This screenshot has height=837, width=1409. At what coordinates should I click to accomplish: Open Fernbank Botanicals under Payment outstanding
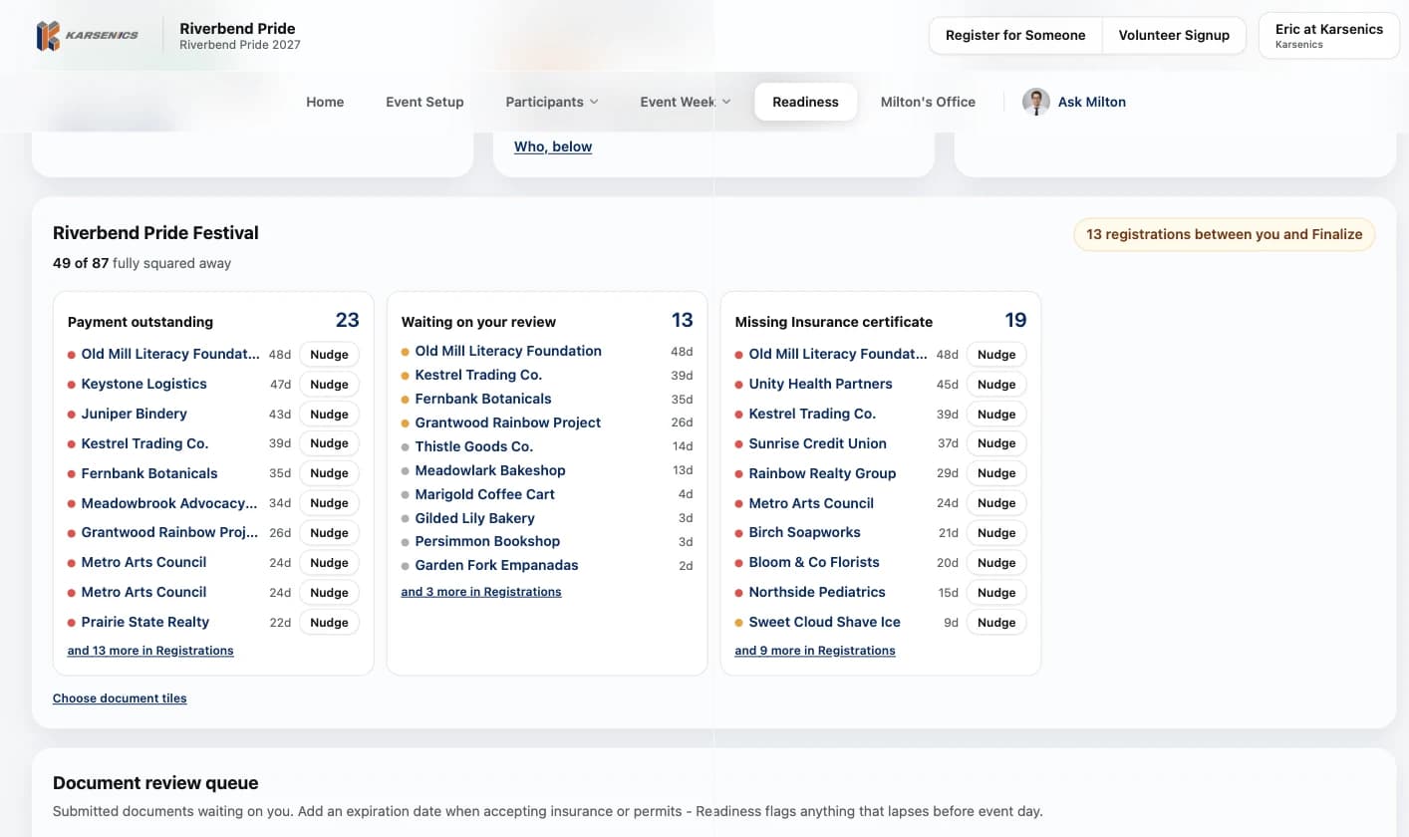[x=149, y=473]
